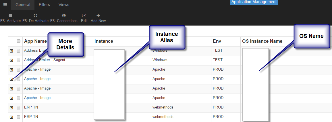This screenshot has height=122, width=332.
Task: Click the Edit pencil icon
Action: (x=84, y=16)
